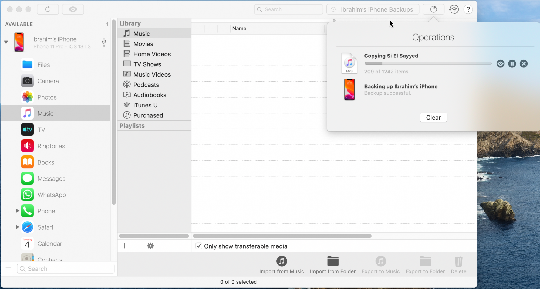
Task: Click the Wi-Fi connectivity icon
Action: pos(454,9)
